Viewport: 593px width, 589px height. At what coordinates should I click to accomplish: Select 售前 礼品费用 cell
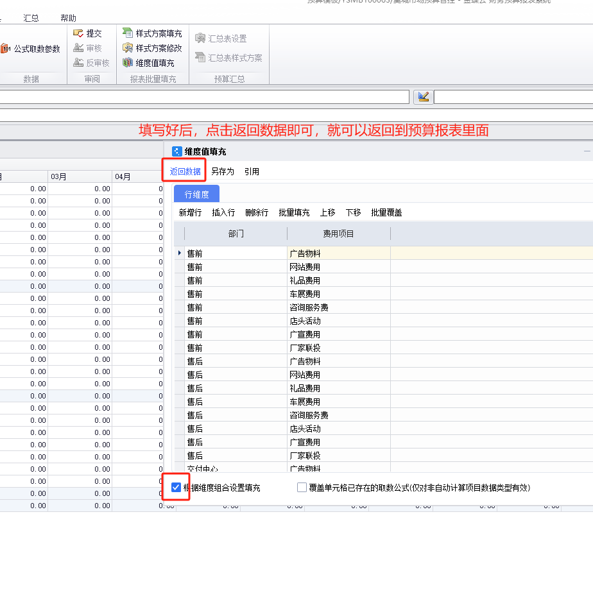pos(338,280)
